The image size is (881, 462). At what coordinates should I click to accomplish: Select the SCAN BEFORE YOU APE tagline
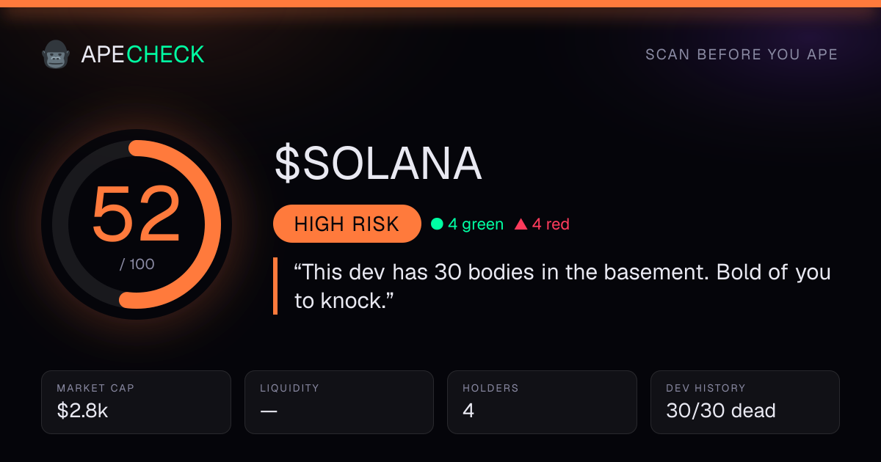[x=742, y=55]
